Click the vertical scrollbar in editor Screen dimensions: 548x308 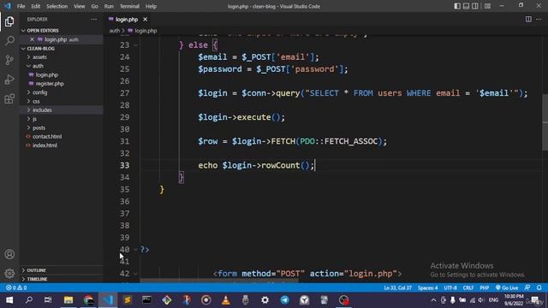tap(545, 122)
